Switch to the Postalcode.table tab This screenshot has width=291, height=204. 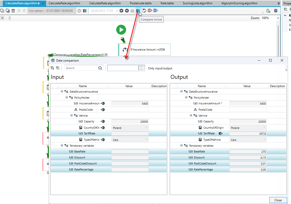[x=141, y=3]
